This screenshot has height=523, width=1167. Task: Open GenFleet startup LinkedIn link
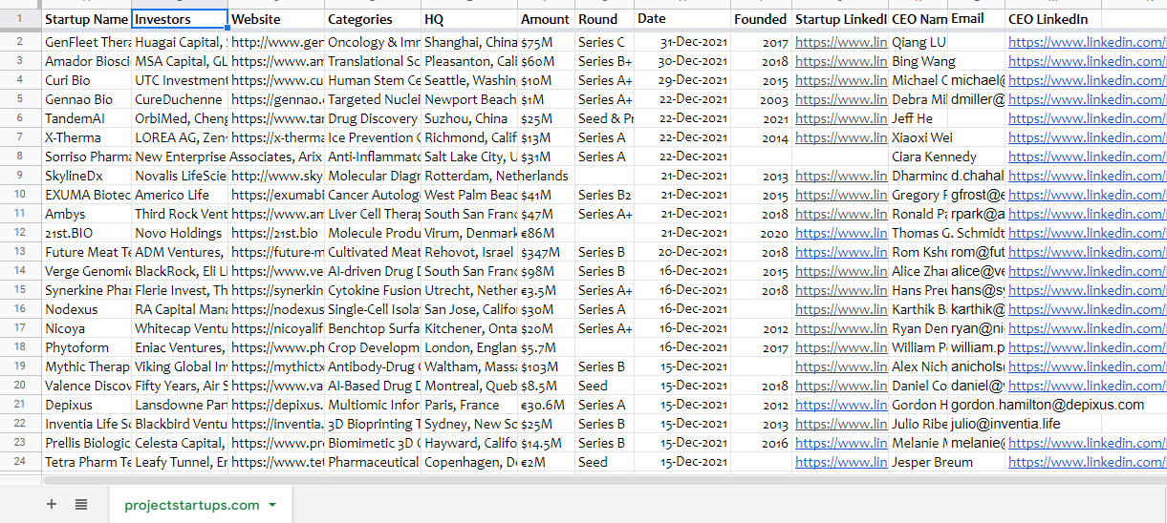click(841, 42)
